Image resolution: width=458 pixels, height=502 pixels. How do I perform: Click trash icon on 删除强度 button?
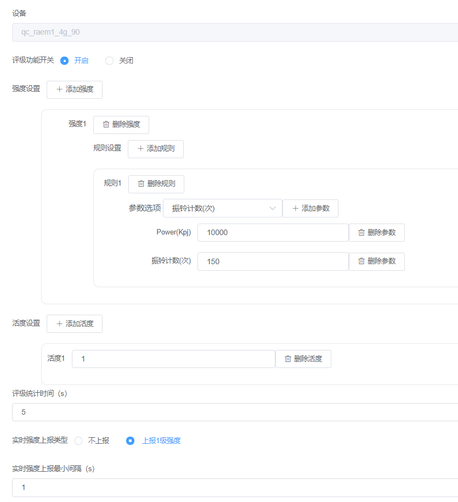point(106,125)
